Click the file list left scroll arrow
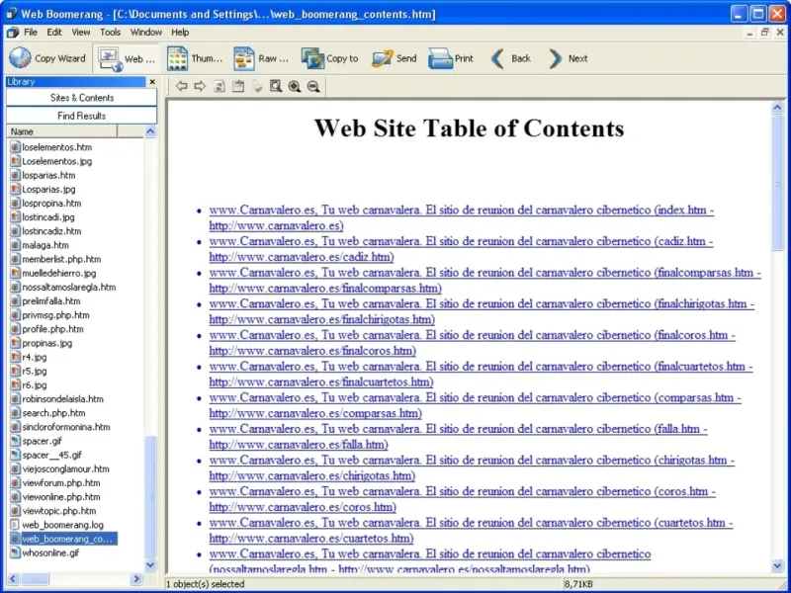This screenshot has height=593, width=791. pyautogui.click(x=13, y=579)
